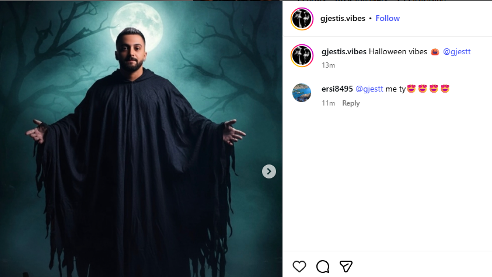Click the "Halloween vibes" caption text
This screenshot has height=277, width=492.
(398, 52)
